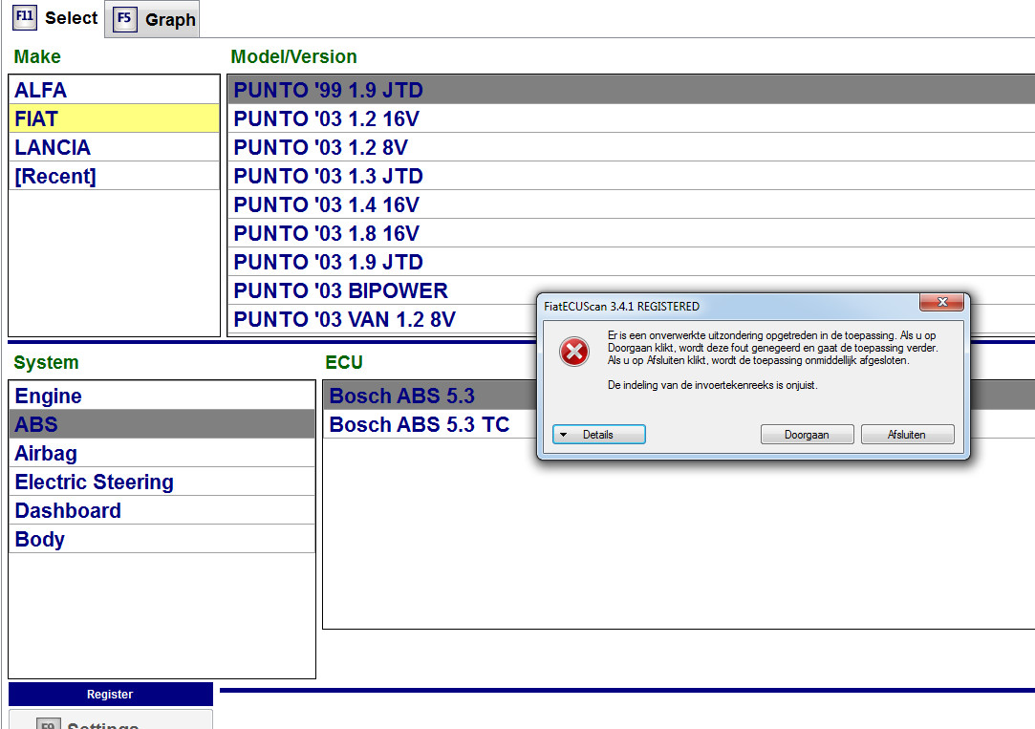Click the red error icon
Viewport: 1035px width, 729px height.
[x=574, y=351]
